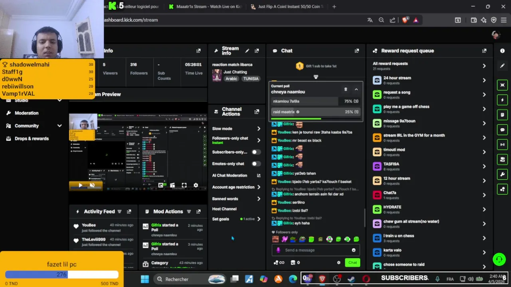The width and height of the screenshot is (511, 287).
Task: Open the browser translate icon
Action: click(370, 20)
